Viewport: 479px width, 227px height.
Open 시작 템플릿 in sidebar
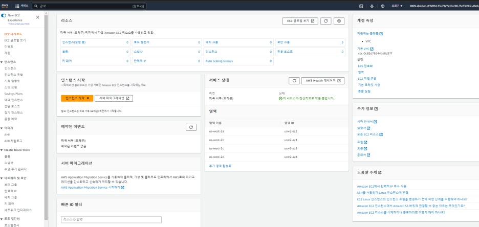click(x=12, y=81)
